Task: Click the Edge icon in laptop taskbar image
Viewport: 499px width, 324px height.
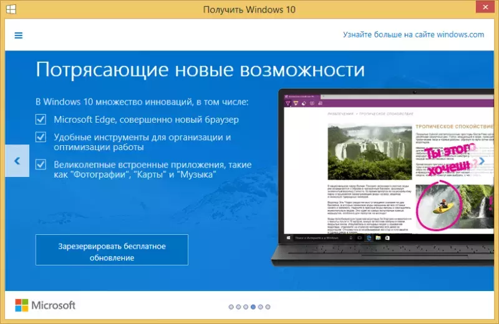Action: tap(369, 238)
